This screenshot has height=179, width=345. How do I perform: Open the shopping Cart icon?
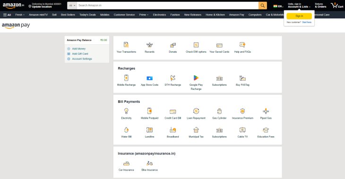tap(336, 5)
